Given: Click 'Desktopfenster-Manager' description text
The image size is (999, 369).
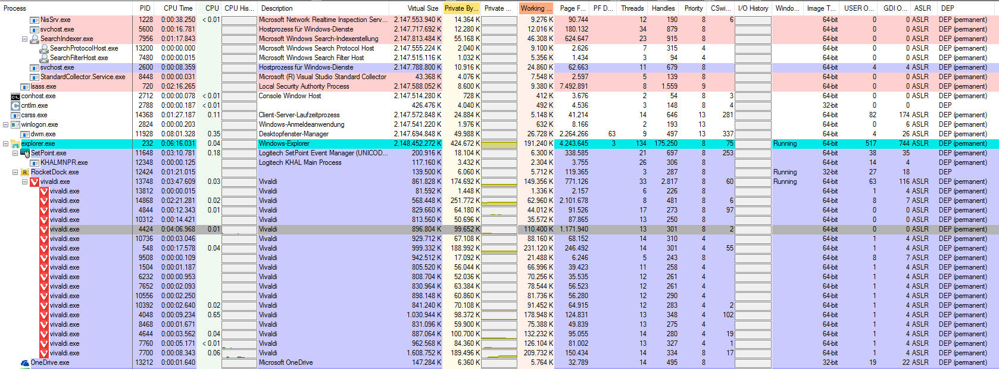Looking at the screenshot, I should [x=294, y=134].
